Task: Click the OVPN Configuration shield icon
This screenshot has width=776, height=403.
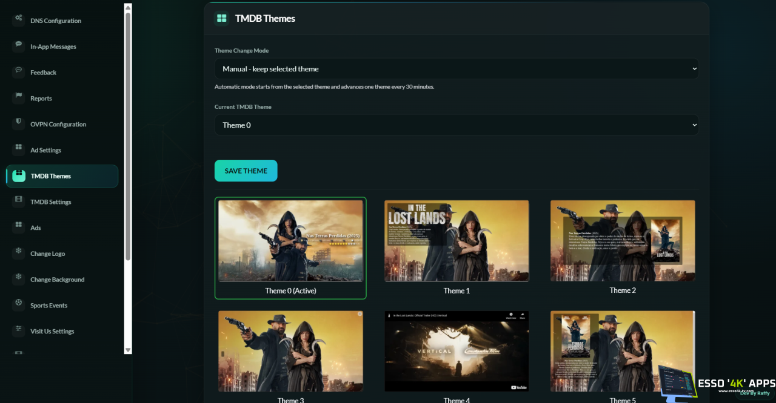Action: point(19,122)
